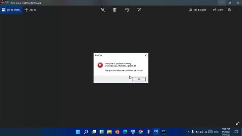Click the microphone tray icon
Screen dimensions: 242x136
(x=192, y=132)
